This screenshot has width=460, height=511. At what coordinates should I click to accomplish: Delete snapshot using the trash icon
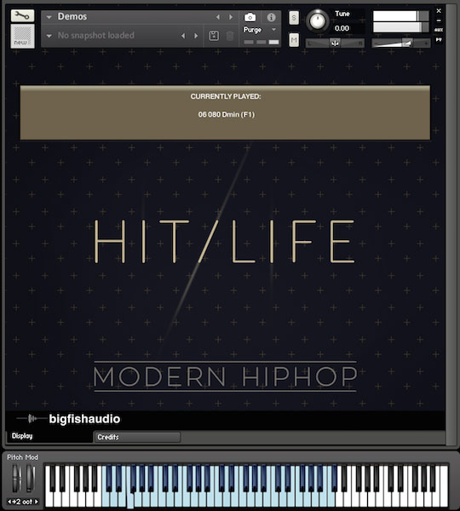click(x=230, y=36)
